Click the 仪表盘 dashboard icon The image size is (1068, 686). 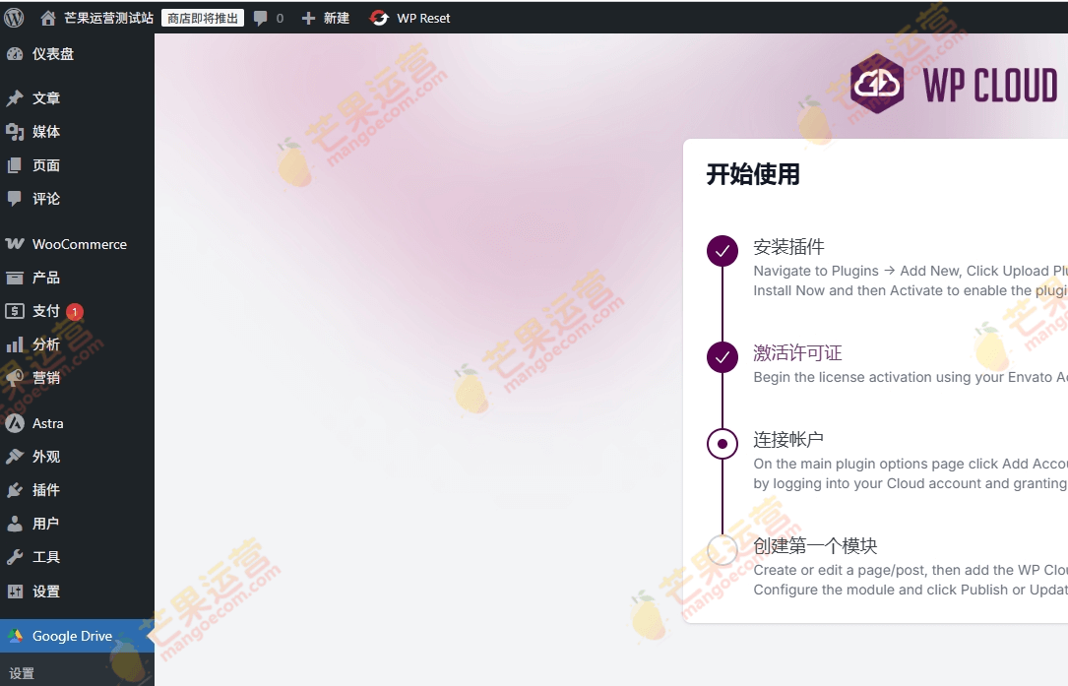pos(15,54)
